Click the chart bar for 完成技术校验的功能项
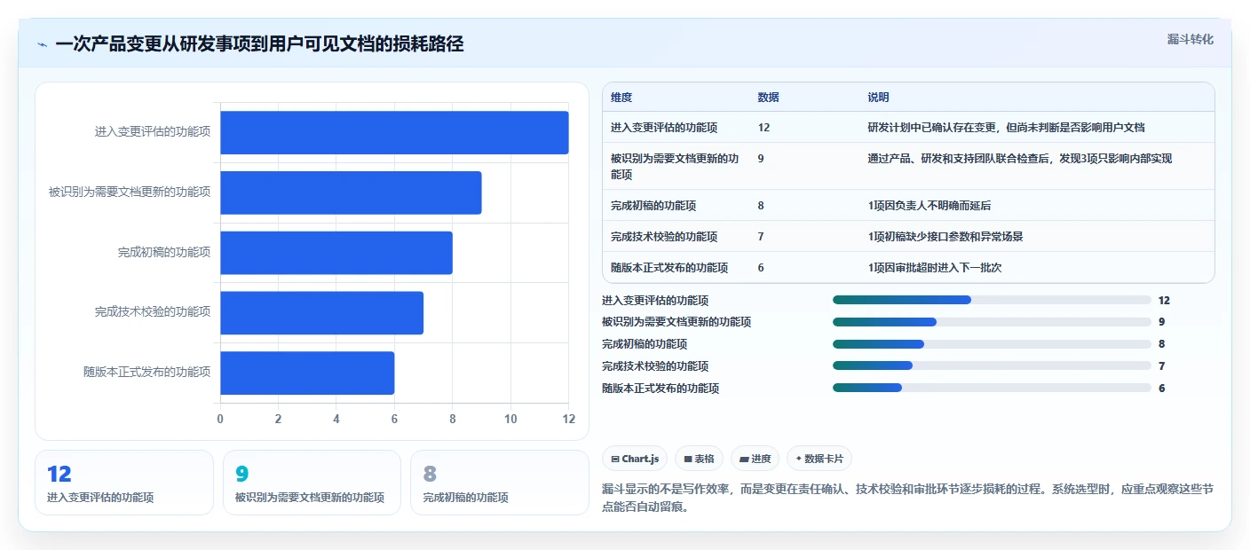1250x550 pixels. 321,312
